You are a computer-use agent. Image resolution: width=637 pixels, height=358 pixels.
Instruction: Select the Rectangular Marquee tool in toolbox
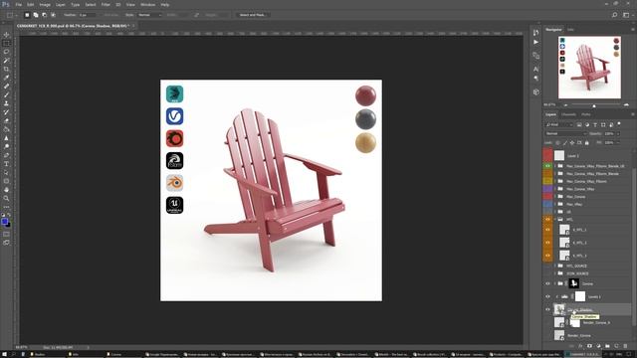tap(6, 43)
